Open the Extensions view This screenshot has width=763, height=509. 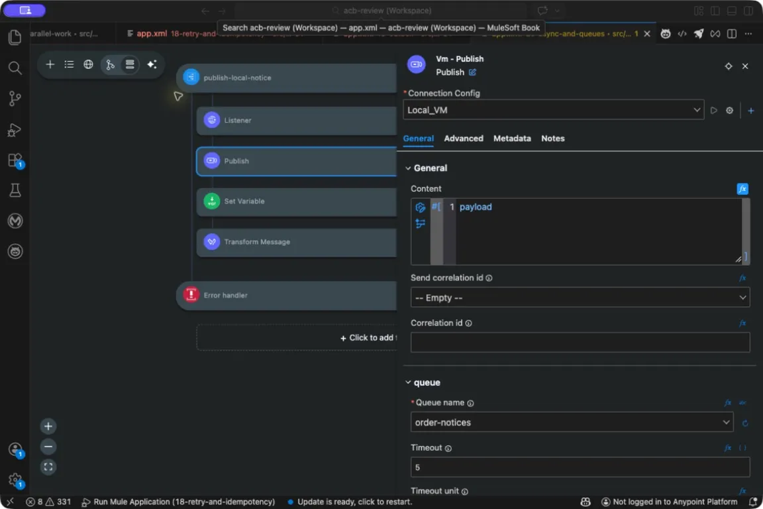click(15, 160)
